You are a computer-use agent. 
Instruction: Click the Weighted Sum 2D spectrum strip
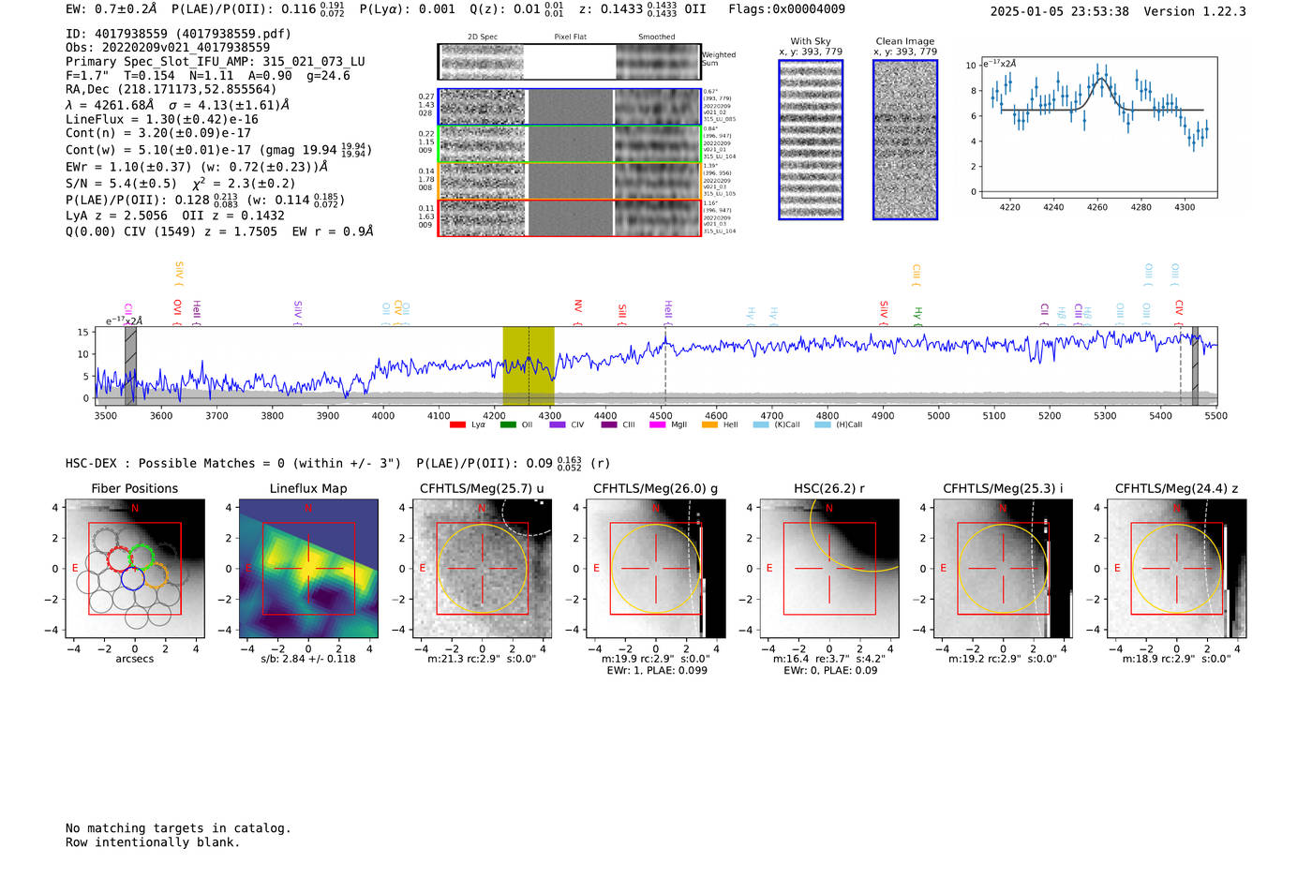570,62
